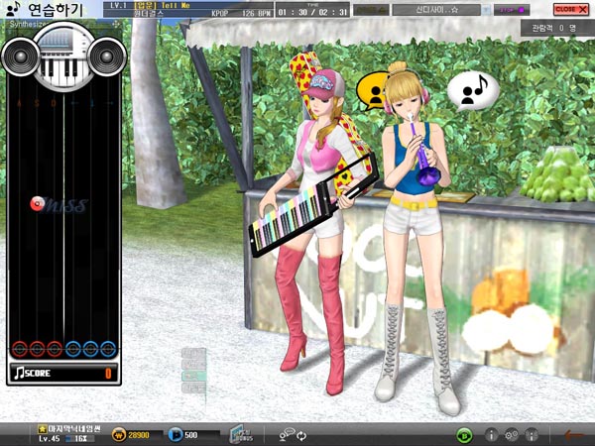Click the blue cash currency icon

click(x=176, y=434)
